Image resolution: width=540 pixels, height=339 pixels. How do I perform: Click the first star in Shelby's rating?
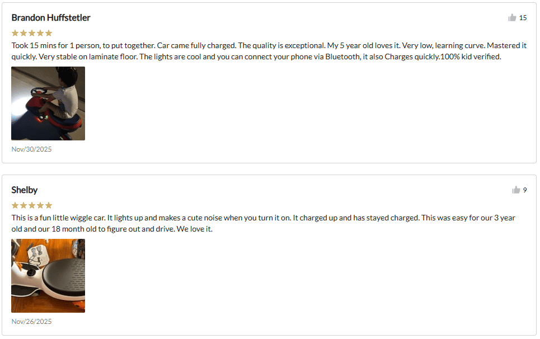[x=15, y=205]
